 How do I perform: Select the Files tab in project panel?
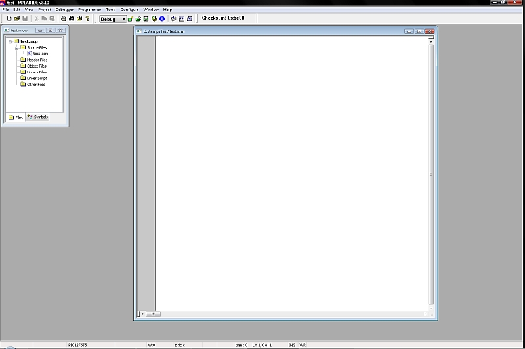click(x=16, y=117)
